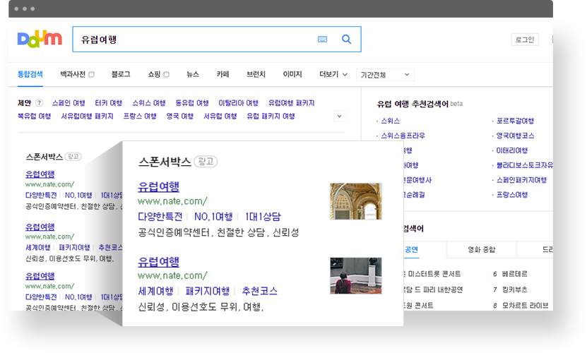The image size is (587, 353).
Task: Click the question mark help icon beside 제안
Action: pos(39,102)
